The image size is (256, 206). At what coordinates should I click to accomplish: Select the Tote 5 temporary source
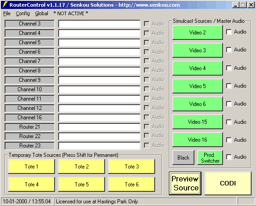tap(82, 184)
